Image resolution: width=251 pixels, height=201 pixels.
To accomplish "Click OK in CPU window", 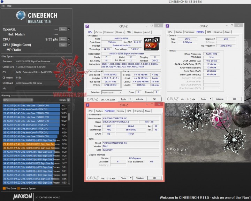I will point(154,99).
